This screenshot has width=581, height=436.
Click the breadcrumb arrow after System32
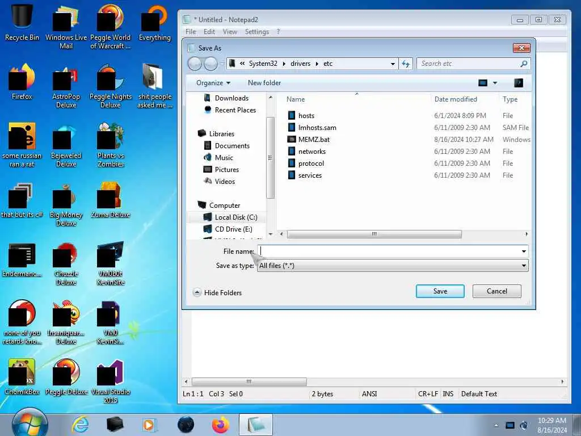[x=284, y=64]
